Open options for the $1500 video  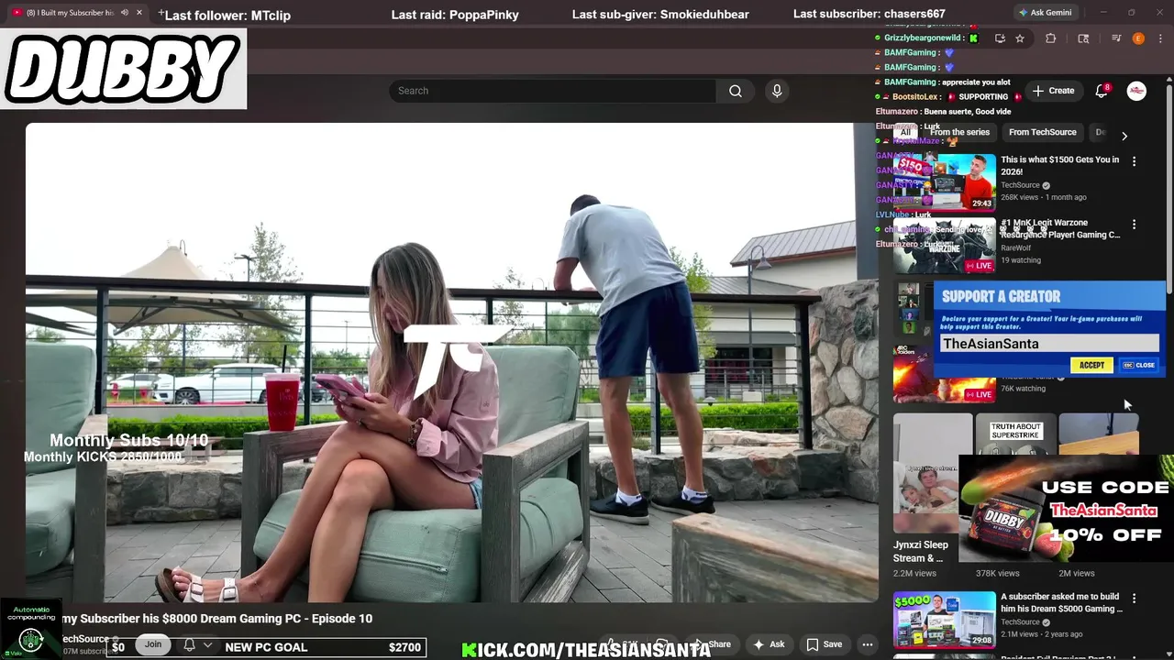(x=1134, y=161)
